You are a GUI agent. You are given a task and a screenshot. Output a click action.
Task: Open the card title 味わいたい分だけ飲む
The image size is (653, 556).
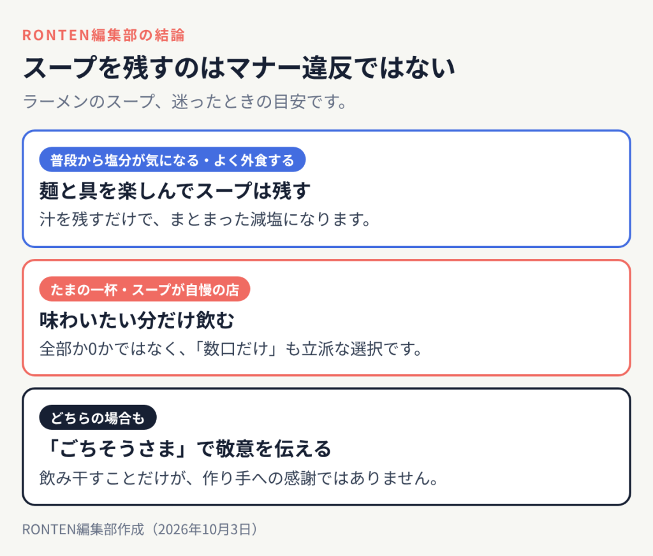(137, 320)
